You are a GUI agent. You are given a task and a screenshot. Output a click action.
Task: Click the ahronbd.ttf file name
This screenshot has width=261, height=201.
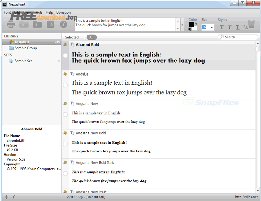[x=15, y=140]
